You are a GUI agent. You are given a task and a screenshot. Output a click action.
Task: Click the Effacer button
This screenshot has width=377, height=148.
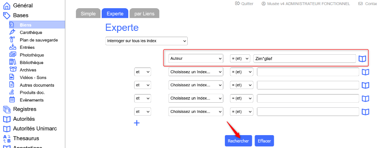click(x=264, y=141)
